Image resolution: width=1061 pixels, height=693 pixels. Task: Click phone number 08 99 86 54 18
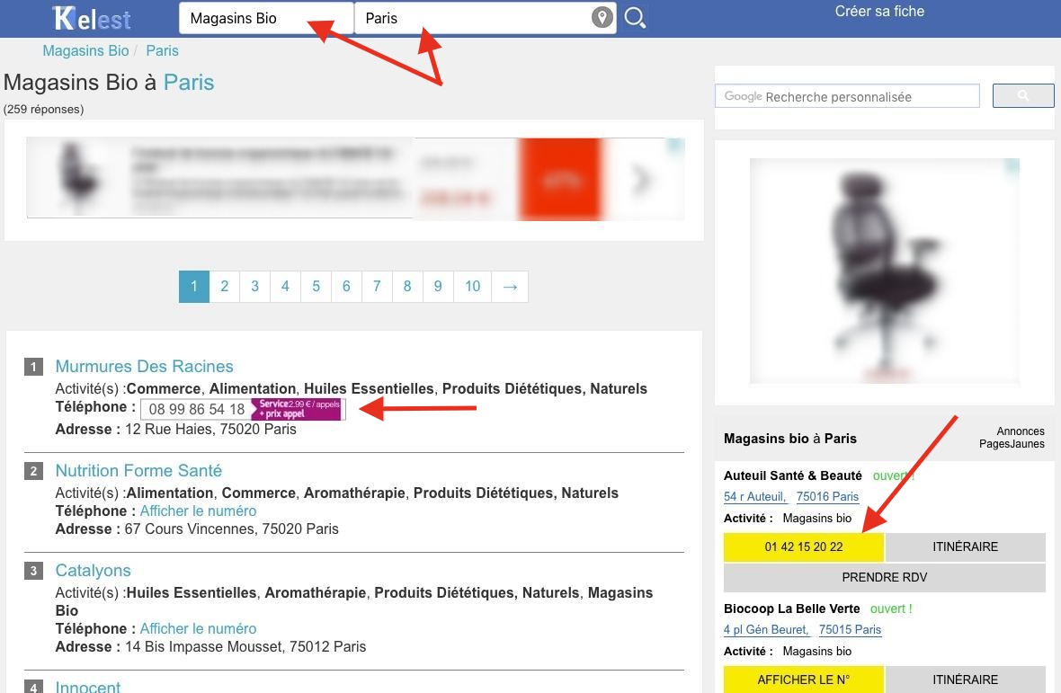(196, 409)
